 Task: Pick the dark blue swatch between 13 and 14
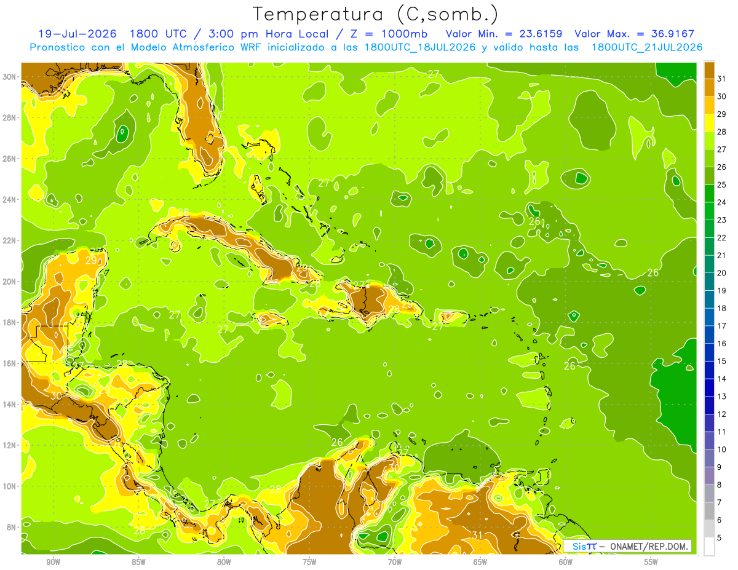(x=709, y=387)
